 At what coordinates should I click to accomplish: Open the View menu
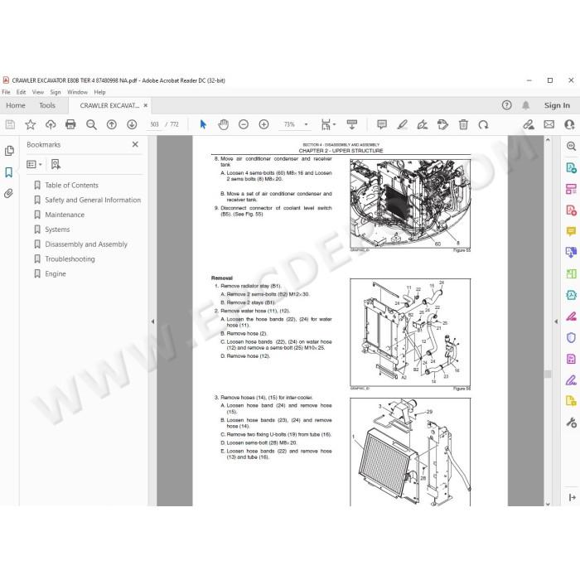[38, 92]
